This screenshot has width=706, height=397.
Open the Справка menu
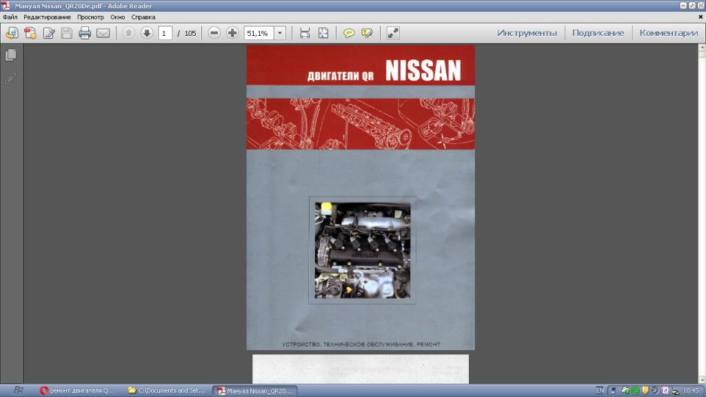pyautogui.click(x=143, y=17)
